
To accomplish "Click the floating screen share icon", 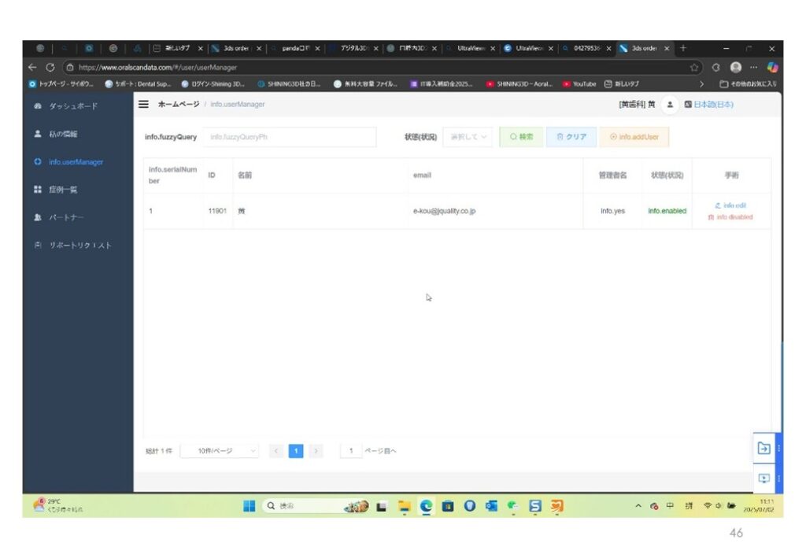I will click(x=763, y=479).
